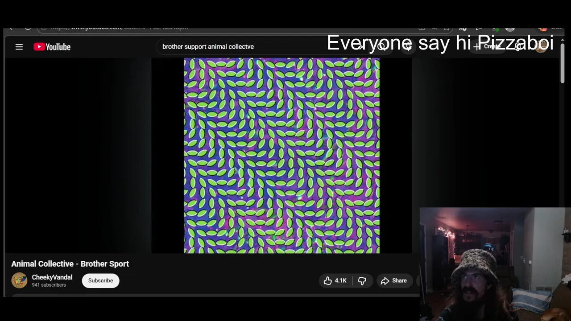
Task: Click the title 'Animal Collective - Brother Sport'
Action: click(x=70, y=264)
